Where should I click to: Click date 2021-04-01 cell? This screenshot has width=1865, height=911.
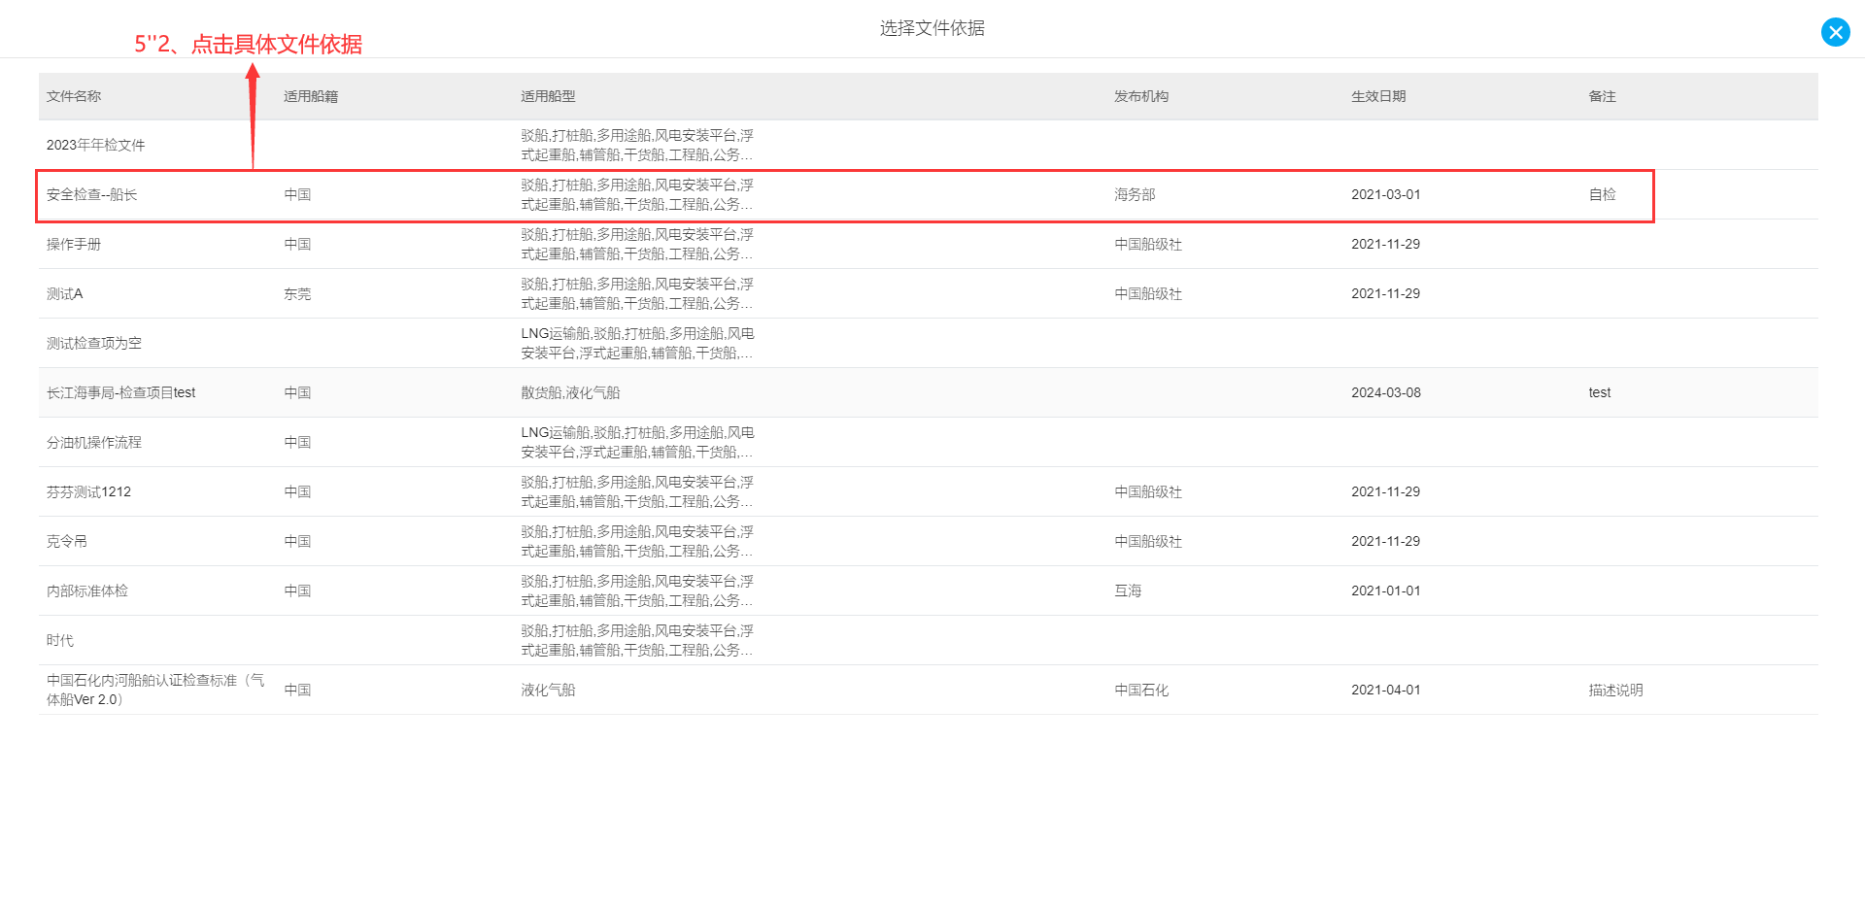click(x=1386, y=690)
